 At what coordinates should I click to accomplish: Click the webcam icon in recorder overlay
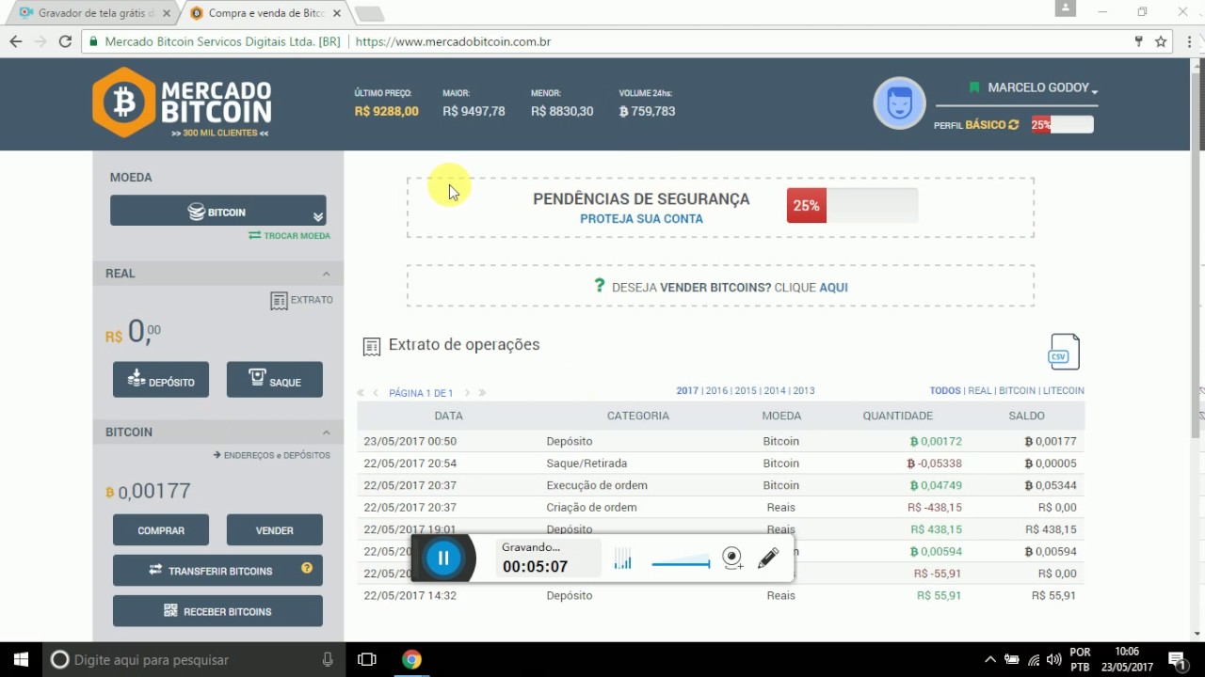click(x=732, y=559)
